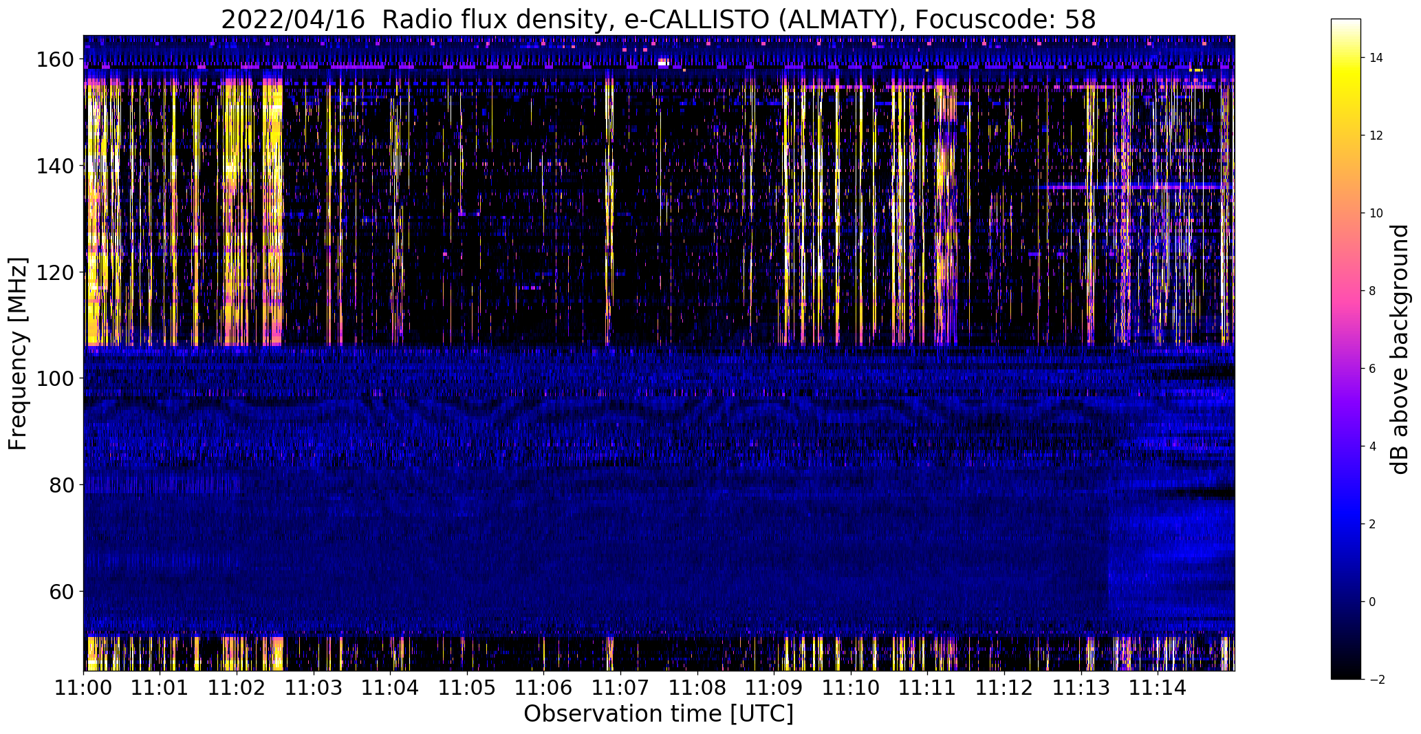This screenshot has height=734, width=1421.
Task: Click the colorbar tick label 6
Action: 1373,369
